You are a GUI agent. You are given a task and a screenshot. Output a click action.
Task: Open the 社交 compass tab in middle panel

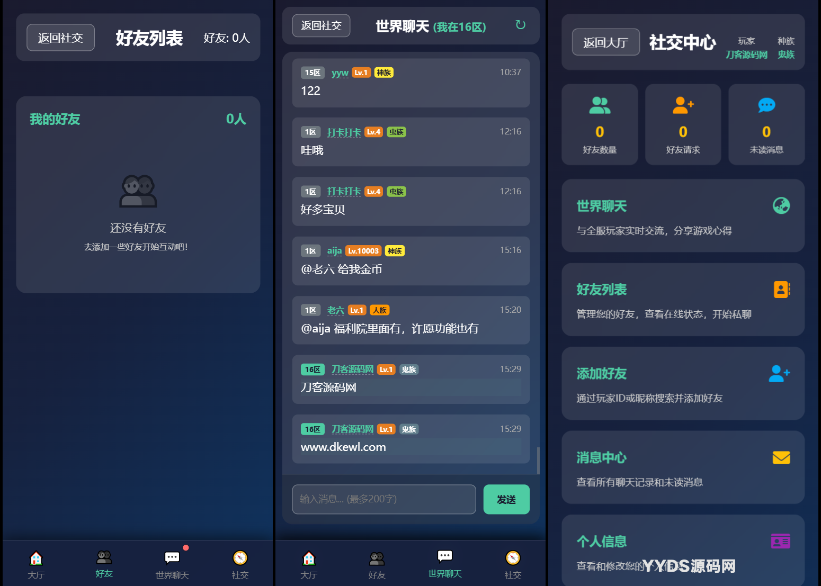pos(513,564)
